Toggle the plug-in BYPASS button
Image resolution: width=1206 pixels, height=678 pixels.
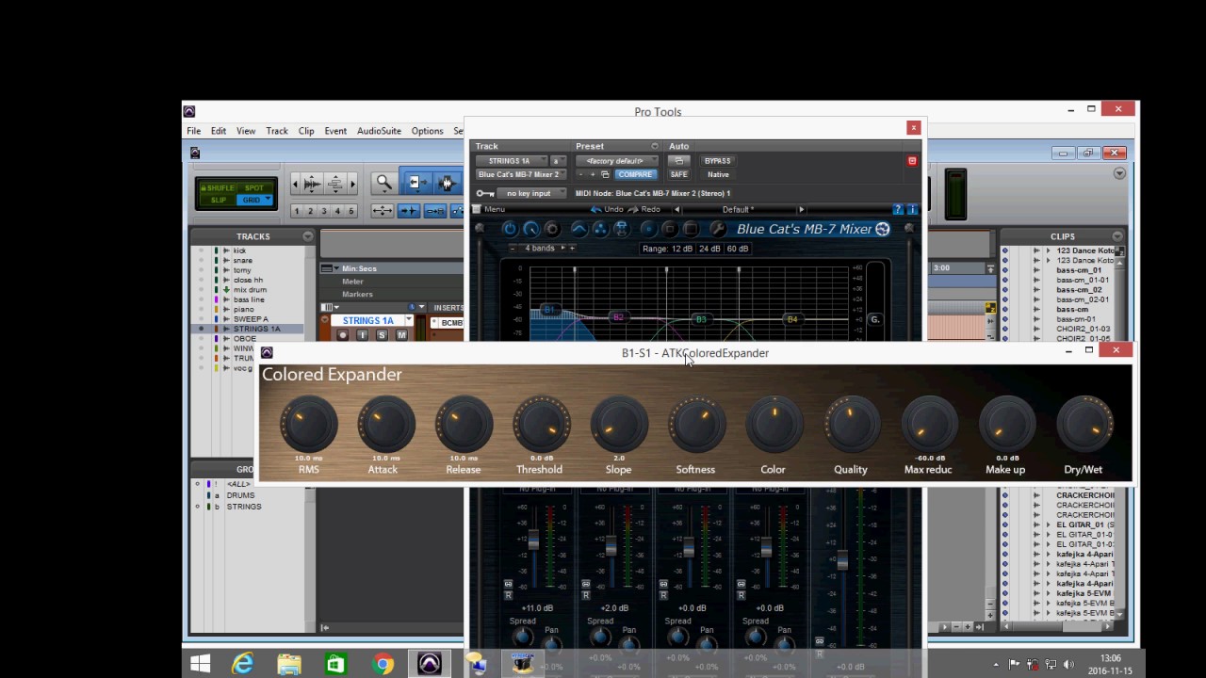coord(717,161)
